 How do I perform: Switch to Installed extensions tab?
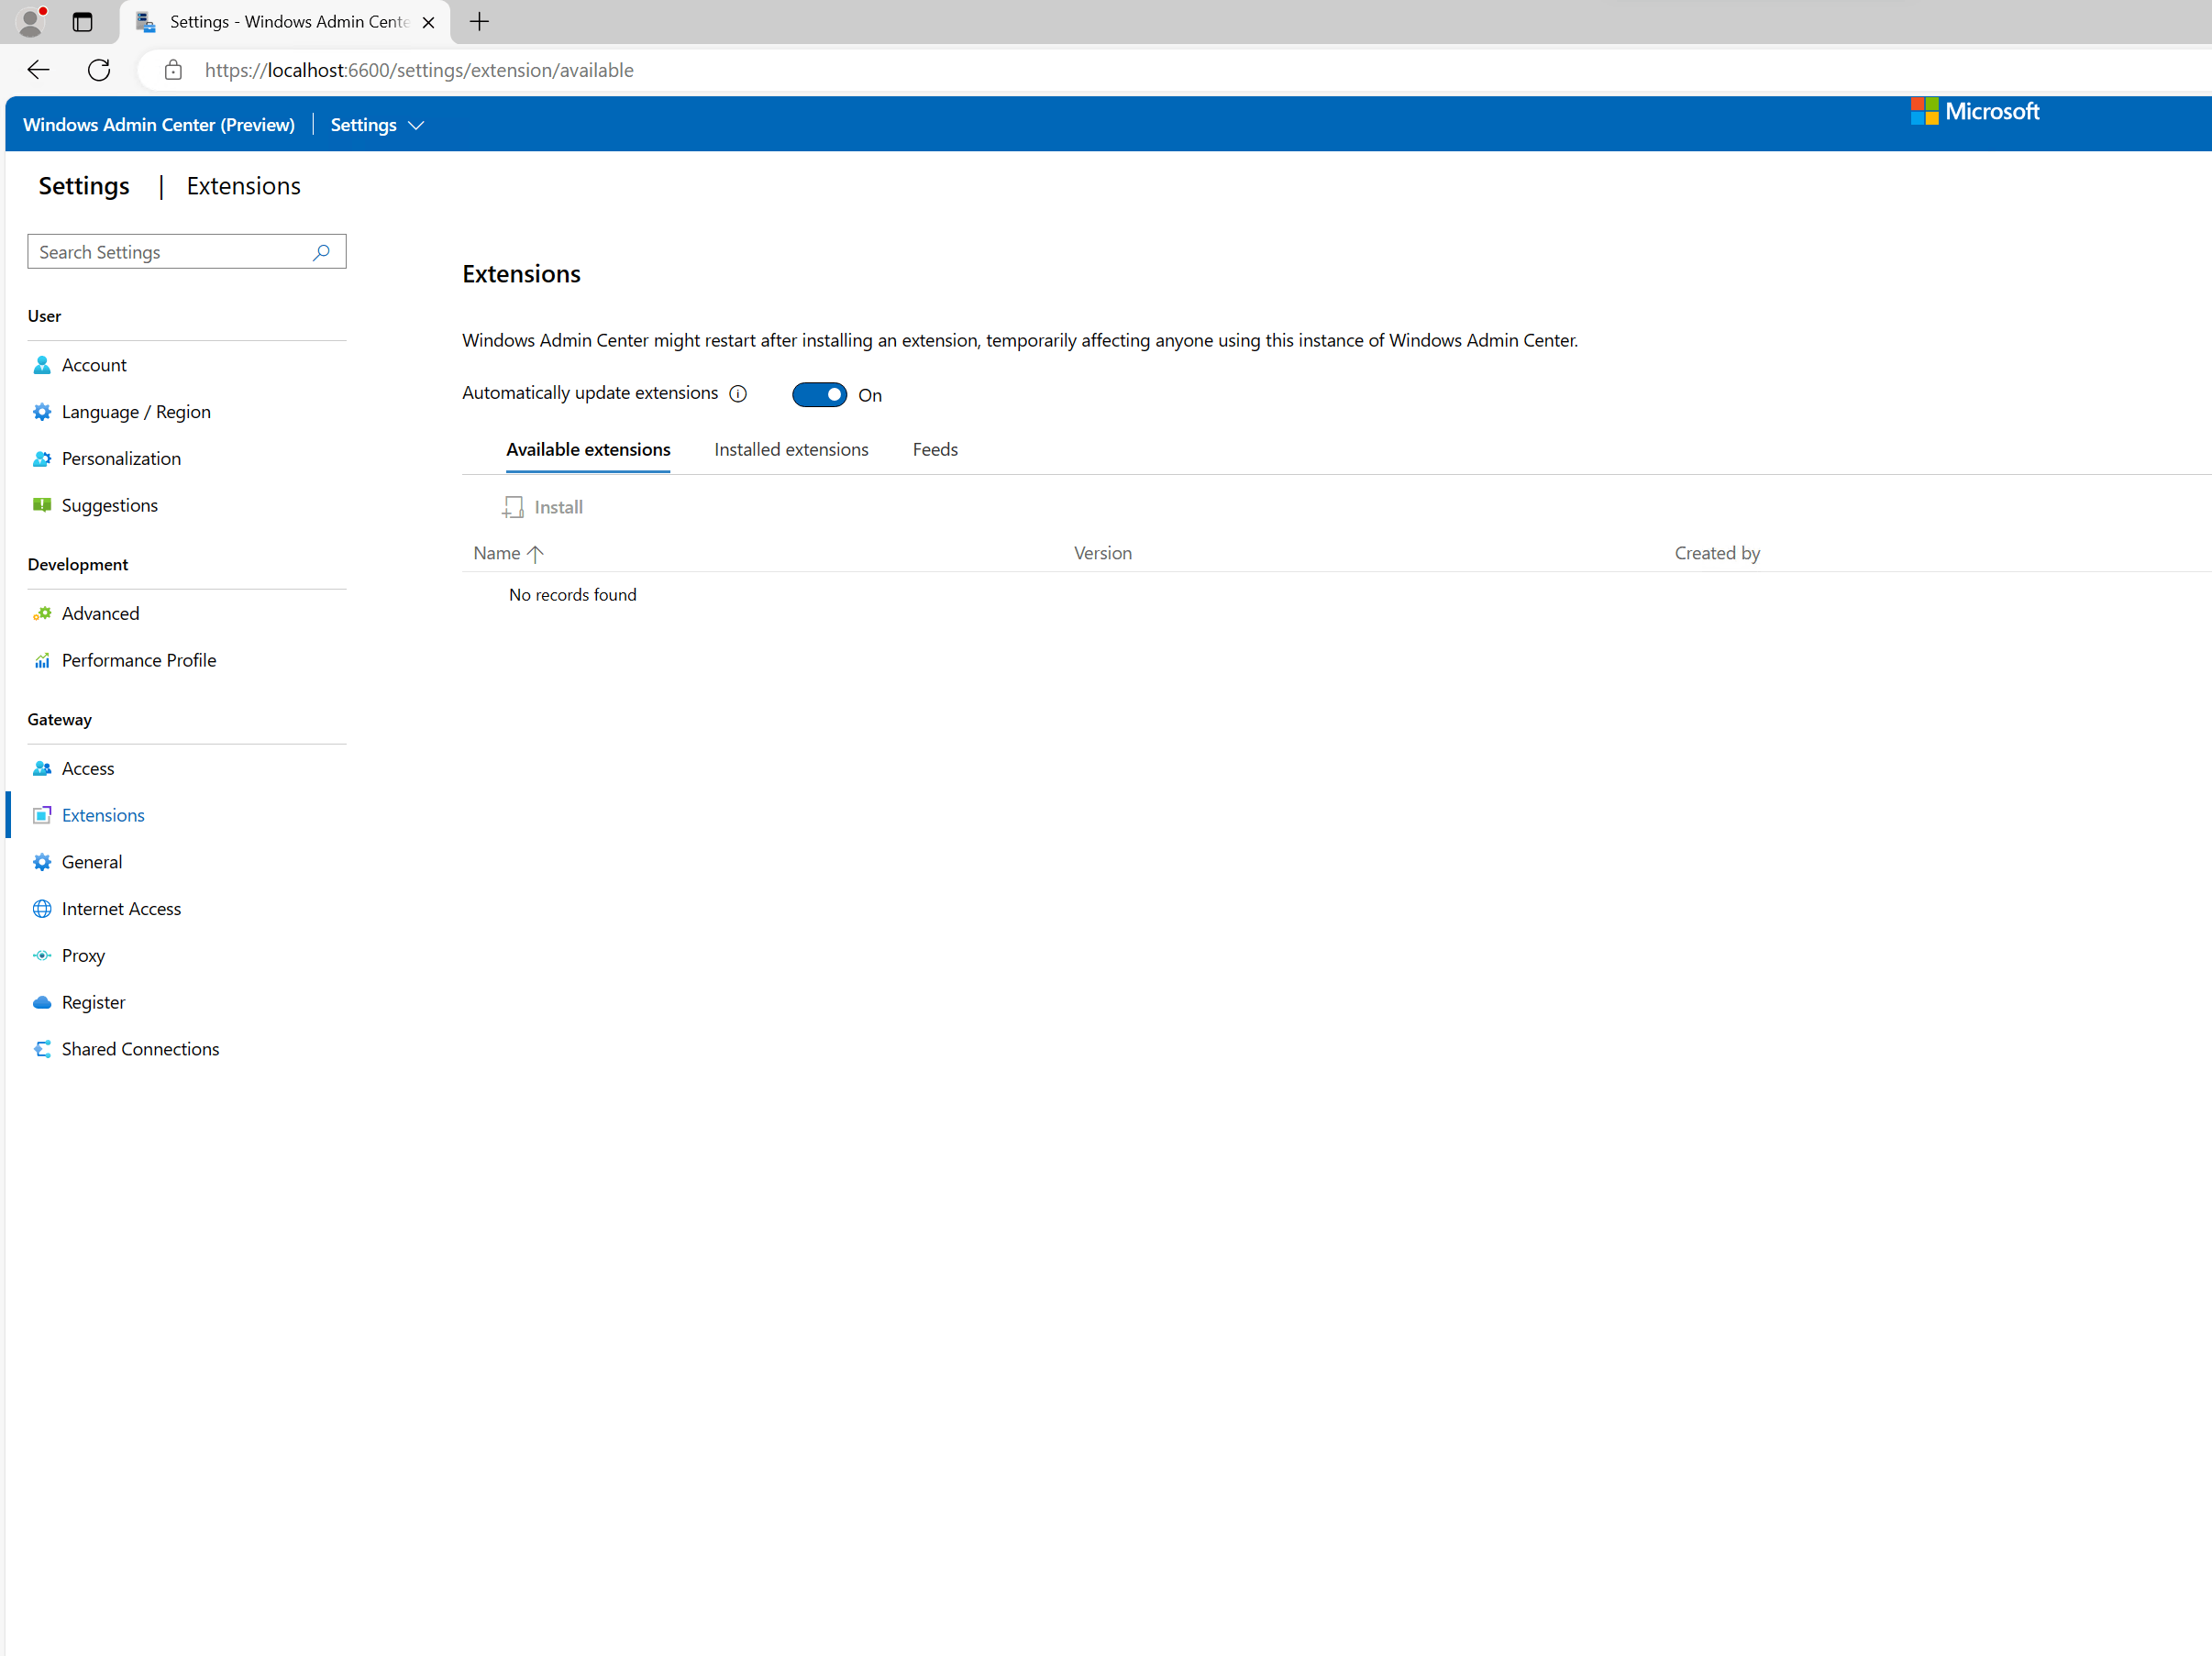pos(791,450)
